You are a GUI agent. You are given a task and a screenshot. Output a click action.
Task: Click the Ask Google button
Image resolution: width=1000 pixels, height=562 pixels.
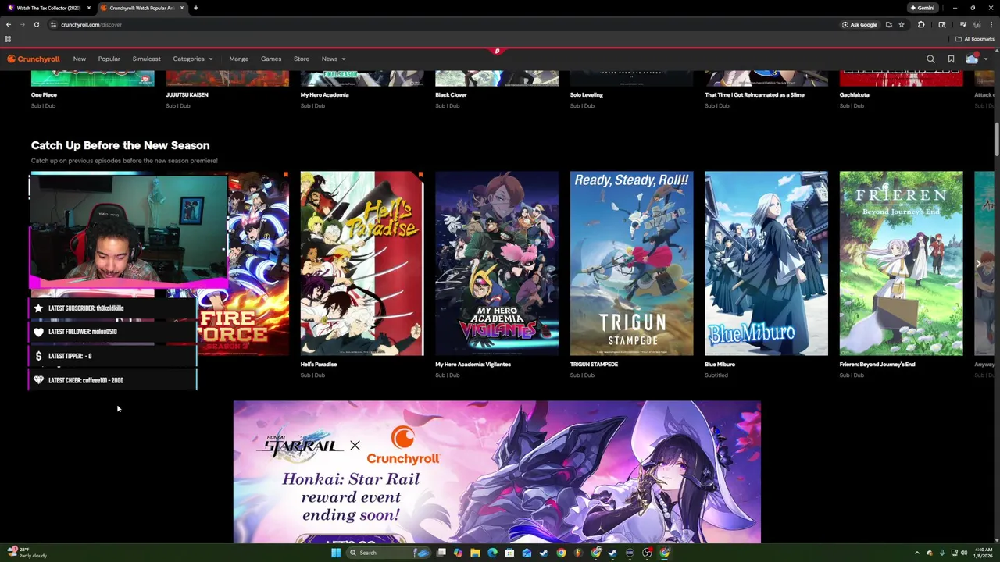[x=859, y=24]
